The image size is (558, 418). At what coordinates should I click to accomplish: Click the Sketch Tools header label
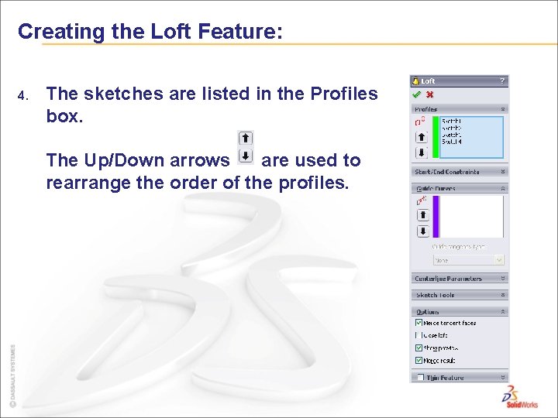pos(436,295)
